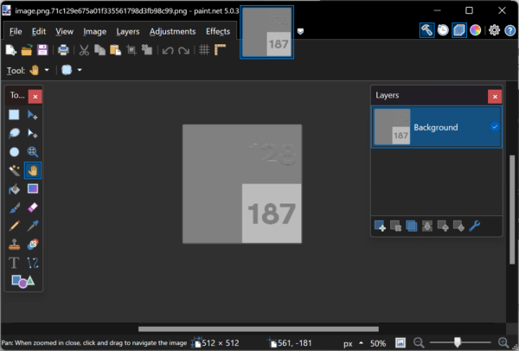Select the Pan hand tool
This screenshot has height=351, width=519.
pyautogui.click(x=33, y=170)
